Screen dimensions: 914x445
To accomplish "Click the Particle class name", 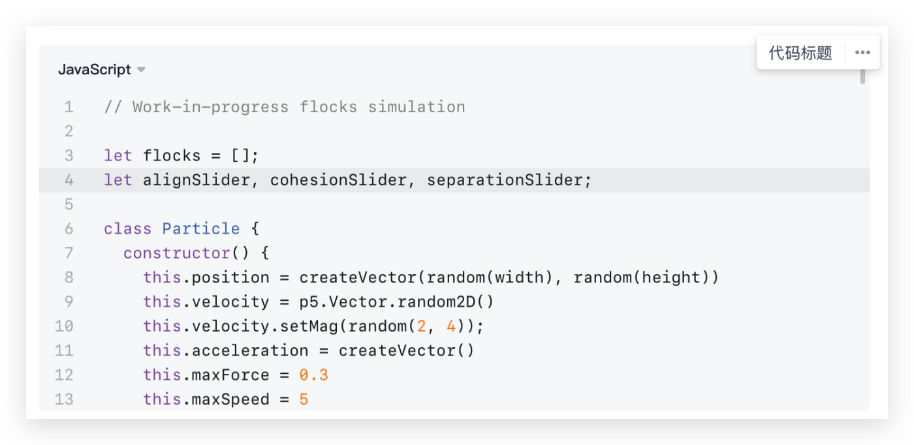I will pos(201,229).
